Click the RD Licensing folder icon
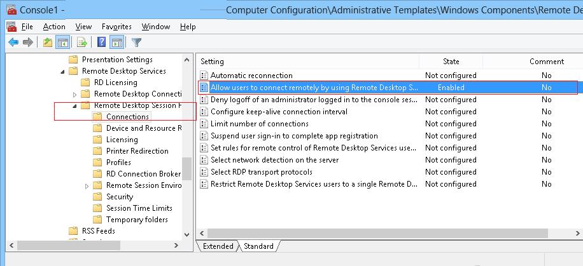583x266 pixels. (x=85, y=83)
